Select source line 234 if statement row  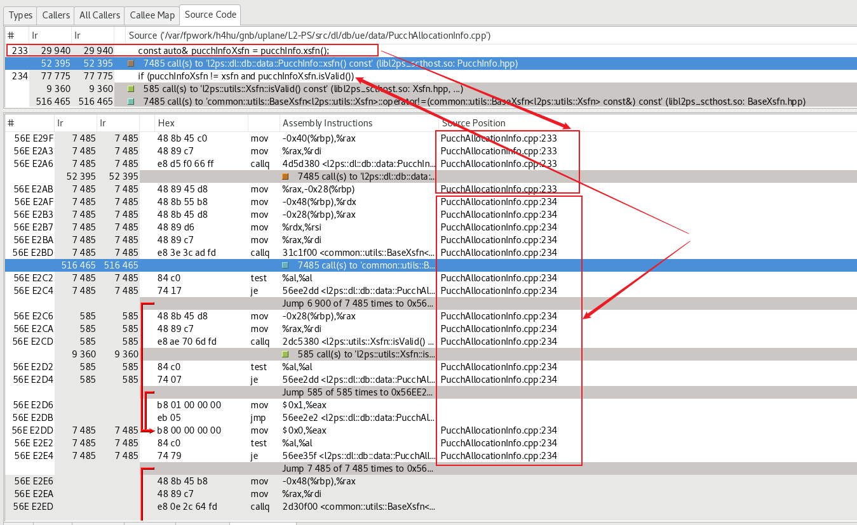point(245,76)
